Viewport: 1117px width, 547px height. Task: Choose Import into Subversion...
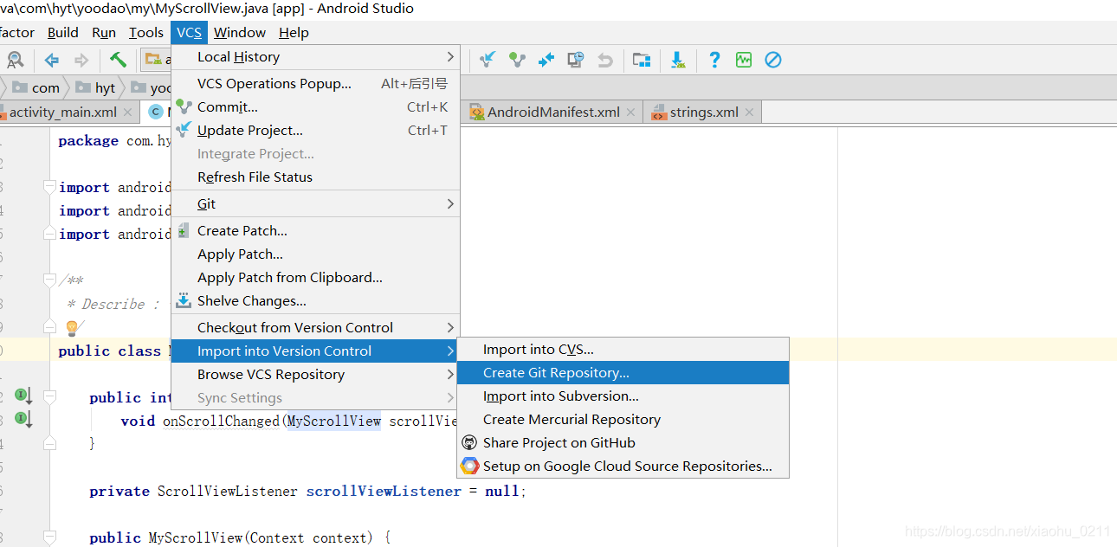point(623,396)
